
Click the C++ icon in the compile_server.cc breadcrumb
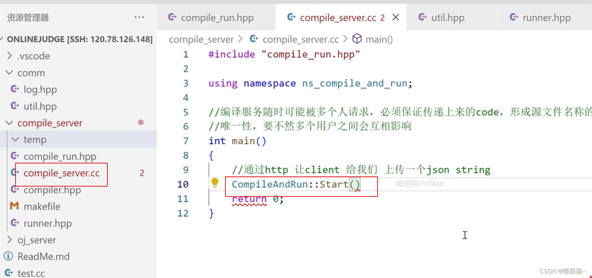click(x=254, y=39)
